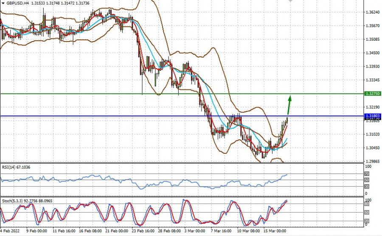Click the 16 Feb 08:00 time label

pyautogui.click(x=90, y=230)
